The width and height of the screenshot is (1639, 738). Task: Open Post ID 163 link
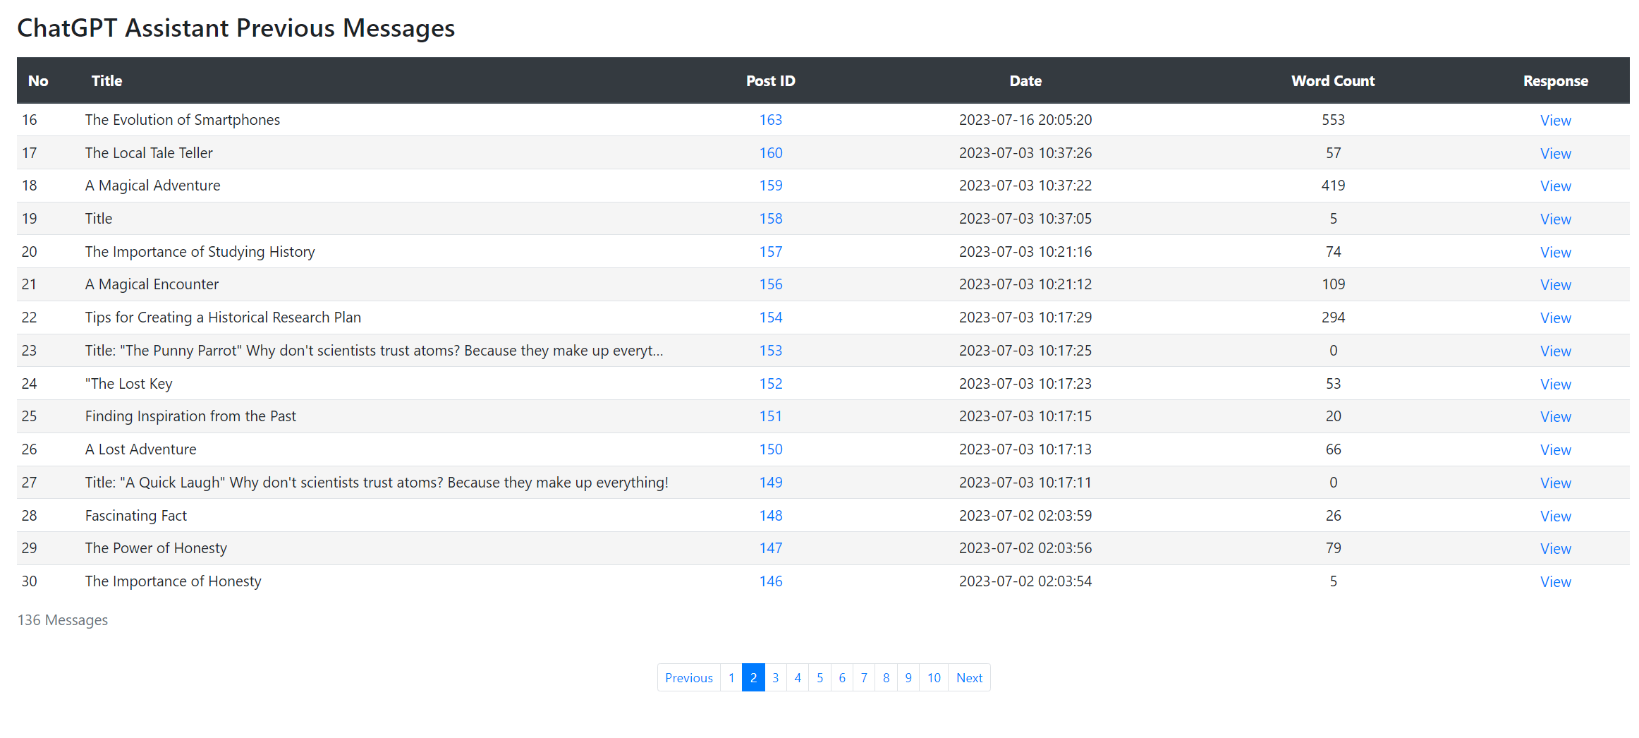click(x=770, y=120)
